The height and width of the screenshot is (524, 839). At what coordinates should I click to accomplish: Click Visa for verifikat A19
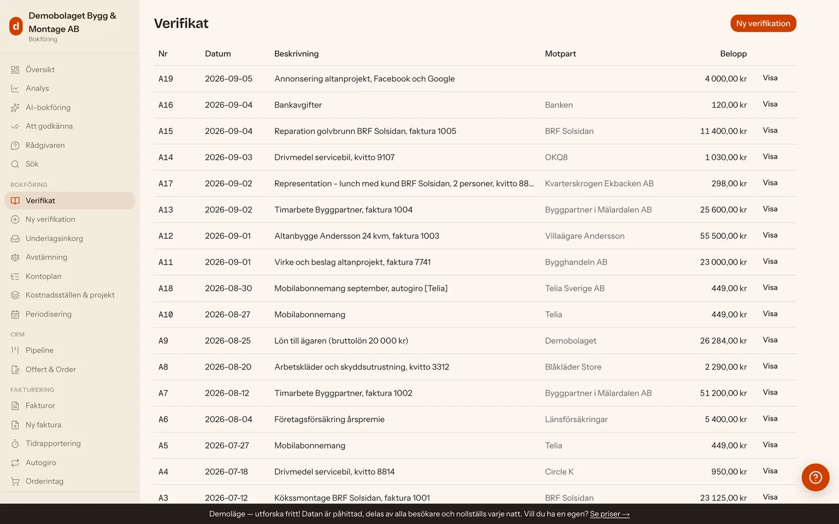(770, 78)
